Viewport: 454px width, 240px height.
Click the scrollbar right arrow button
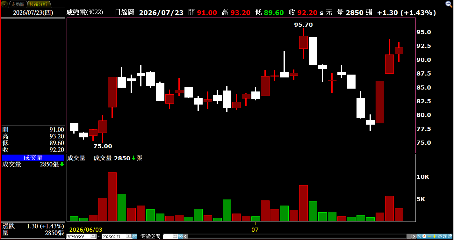coord(414,236)
